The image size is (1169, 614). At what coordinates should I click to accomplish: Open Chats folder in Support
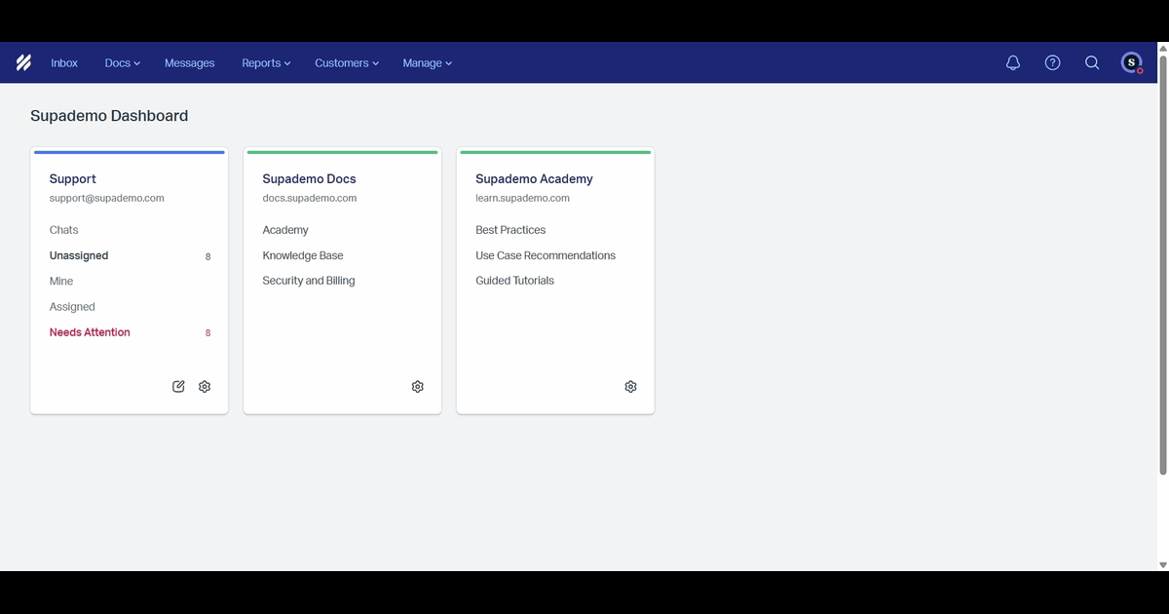coord(64,230)
